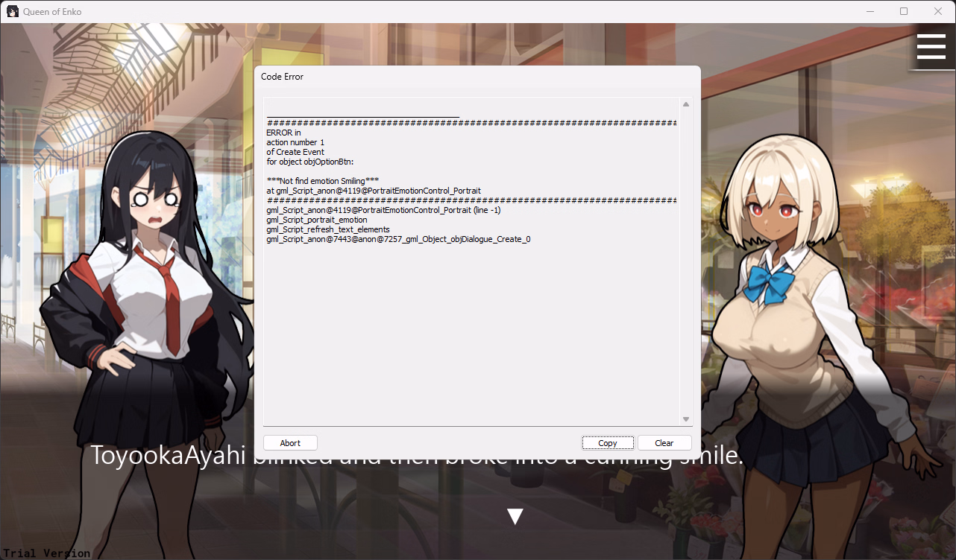Click the 'gml_Script_refresh_text_elements' stack line
The width and height of the screenshot is (956, 560).
click(328, 229)
